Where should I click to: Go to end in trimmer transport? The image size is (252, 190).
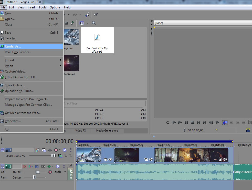205,122
